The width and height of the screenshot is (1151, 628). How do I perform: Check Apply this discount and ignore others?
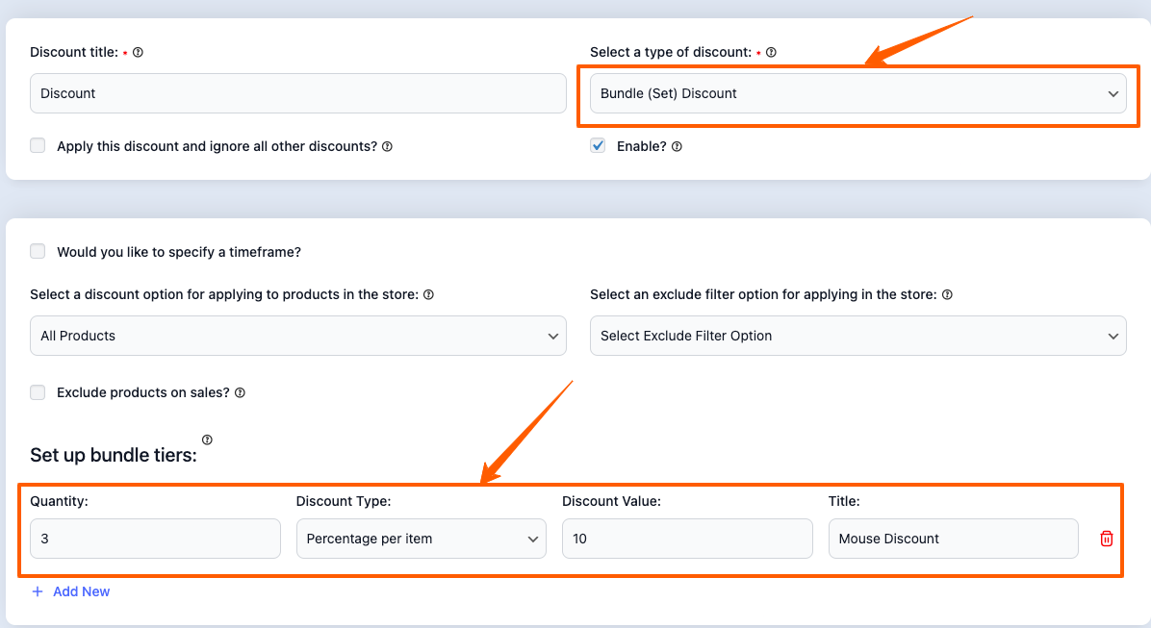point(38,146)
